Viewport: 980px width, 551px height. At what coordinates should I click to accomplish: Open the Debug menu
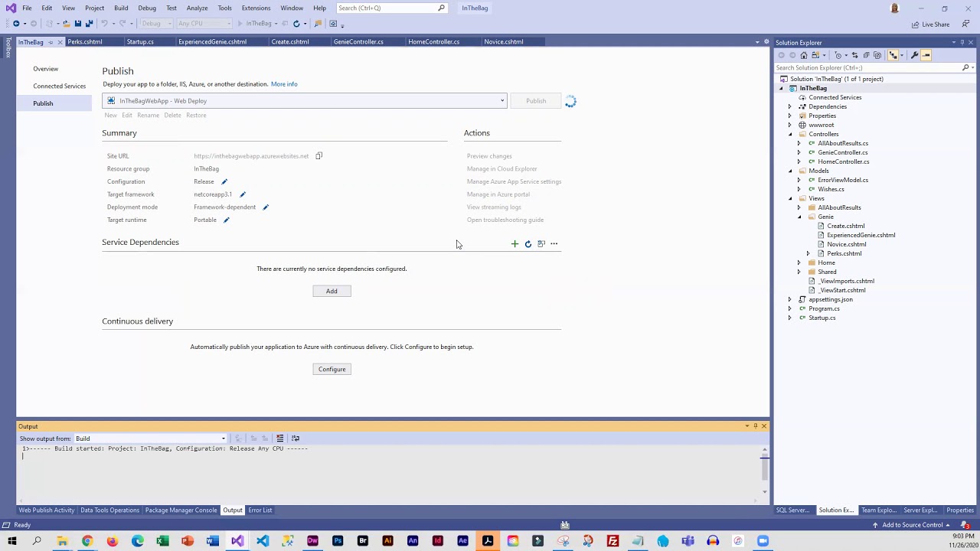[147, 8]
